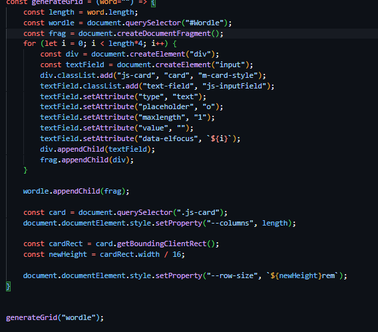The height and width of the screenshot is (332, 378).
Task: Click the setProperty("--columns", length) line
Action: 159,223
